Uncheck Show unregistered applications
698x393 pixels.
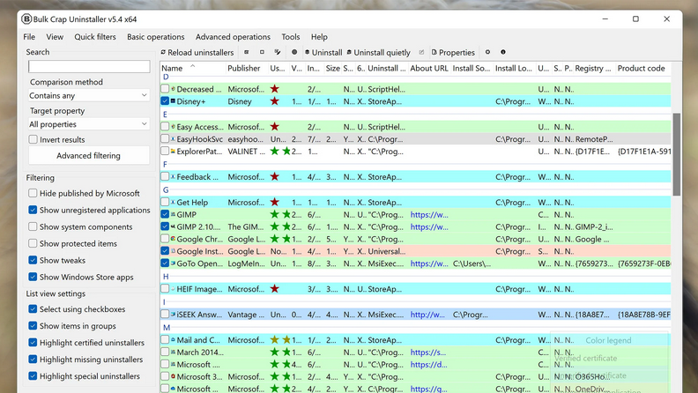click(x=33, y=210)
